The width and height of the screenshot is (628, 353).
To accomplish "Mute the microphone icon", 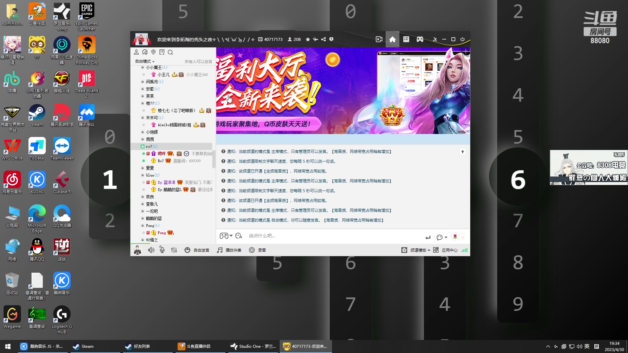I will [x=162, y=250].
